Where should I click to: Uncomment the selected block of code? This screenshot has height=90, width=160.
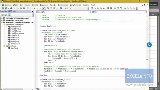click(121, 8)
